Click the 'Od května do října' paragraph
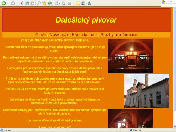The height and width of the screenshot is (132, 176). 55,101
